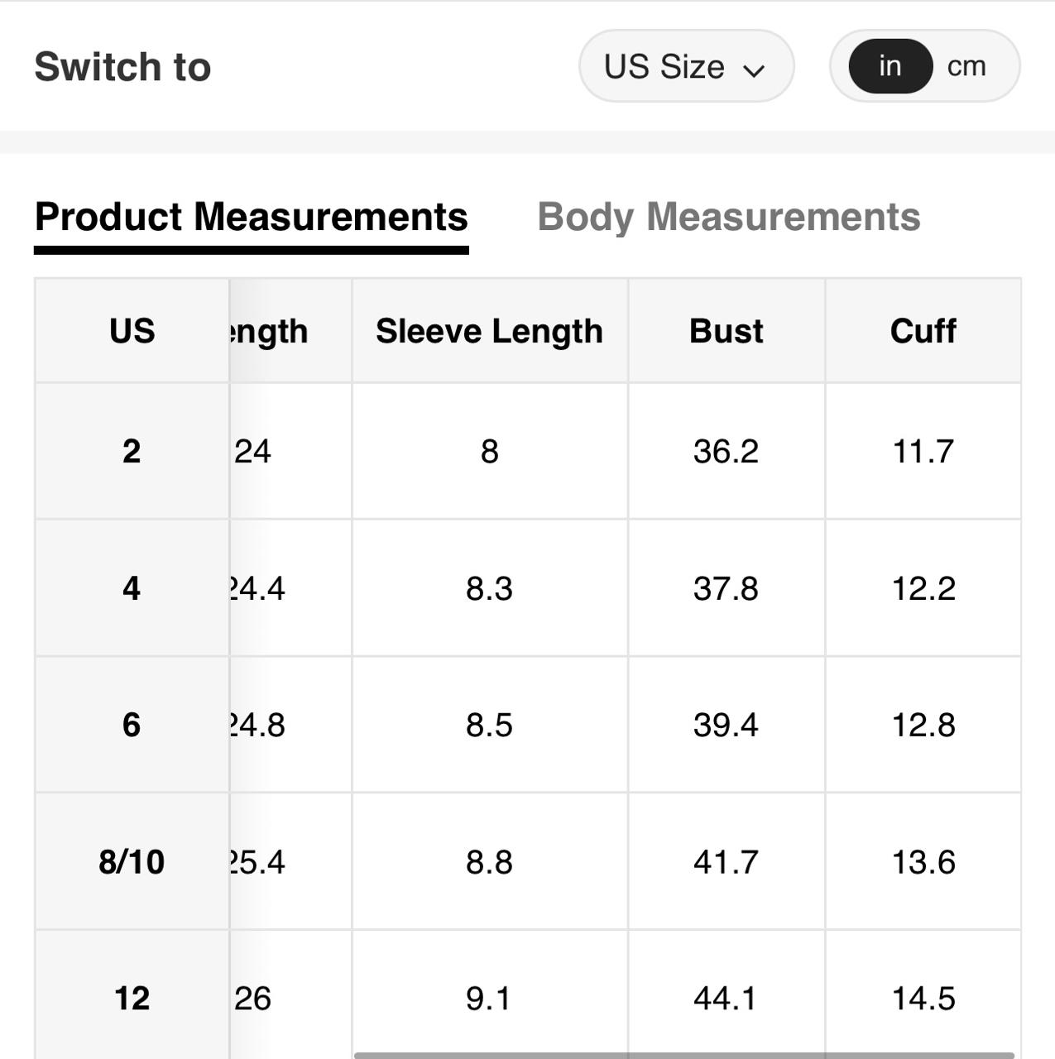Click the 14.5 cuff value cell
The width and height of the screenshot is (1055, 1059).
click(923, 999)
